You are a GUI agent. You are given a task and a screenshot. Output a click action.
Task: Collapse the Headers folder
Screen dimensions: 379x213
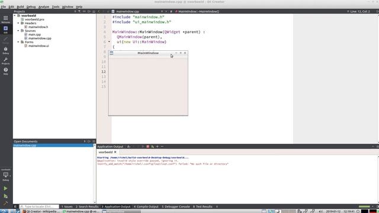click(18, 23)
